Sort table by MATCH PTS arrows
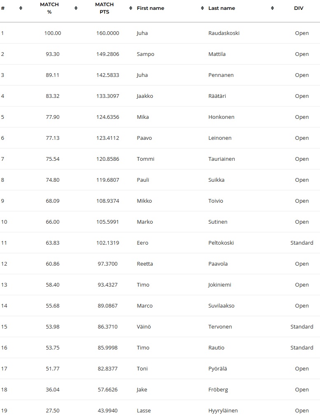This screenshot has height=419, width=320. (131, 8)
